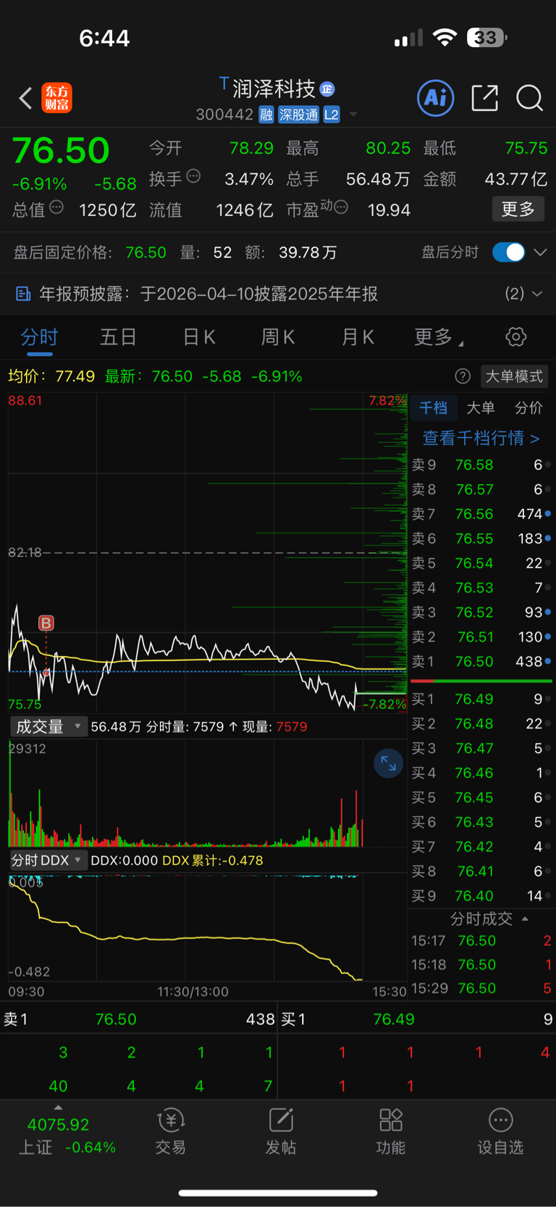The width and height of the screenshot is (556, 1207).
Task: Tap the 更多 quote details button
Action: coord(518,210)
